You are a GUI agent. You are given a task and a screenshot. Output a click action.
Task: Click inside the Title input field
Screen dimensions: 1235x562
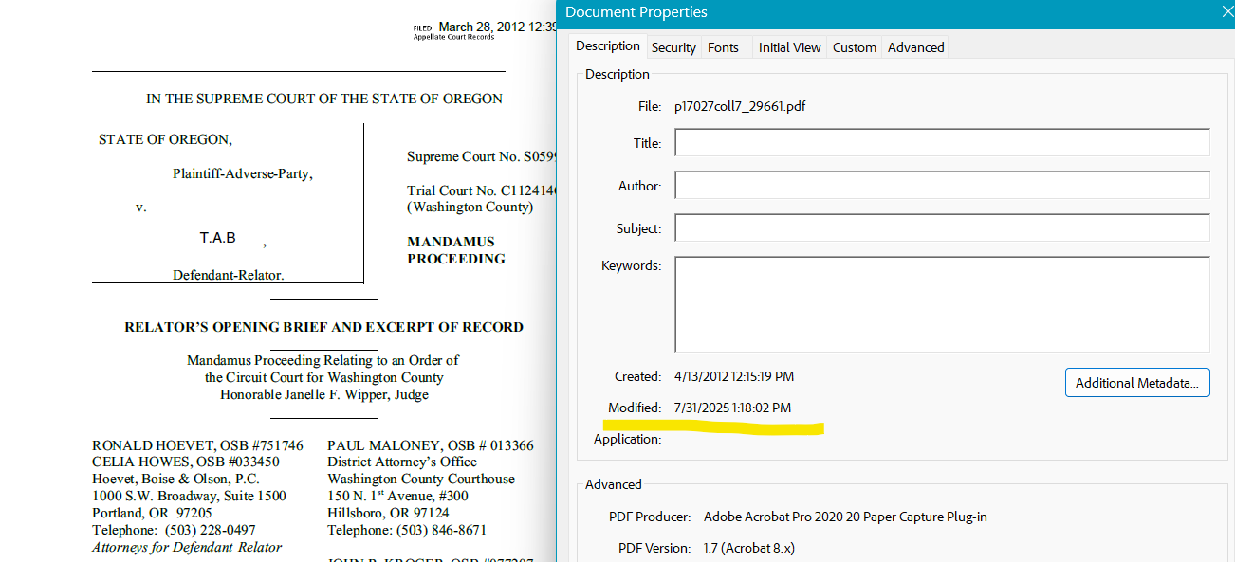point(942,142)
